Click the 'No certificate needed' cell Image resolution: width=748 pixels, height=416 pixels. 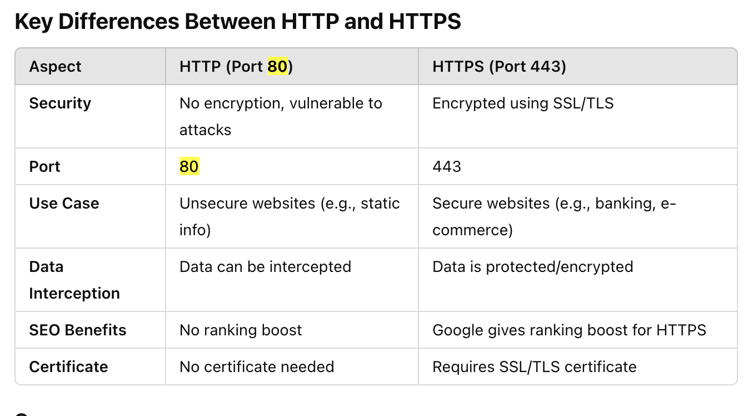[257, 367]
